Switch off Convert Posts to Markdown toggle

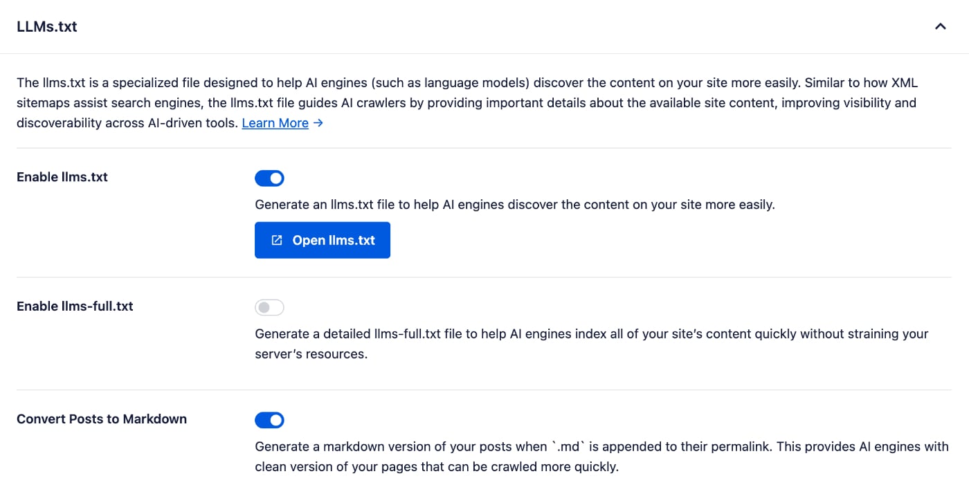coord(269,420)
